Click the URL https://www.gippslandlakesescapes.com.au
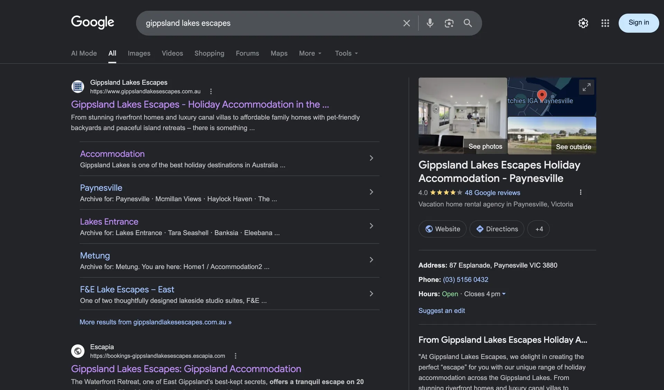The width and height of the screenshot is (664, 390). 145,91
